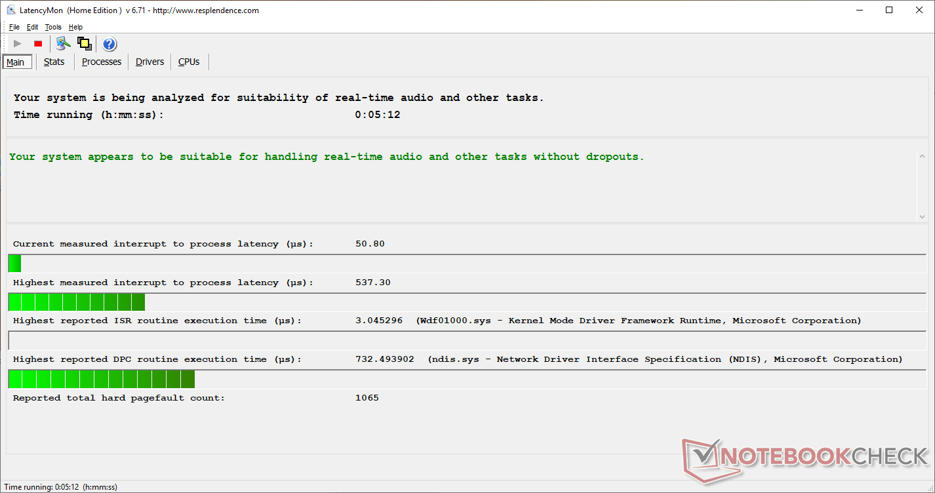The height and width of the screenshot is (493, 935).
Task: Open the Tools menu
Action: point(53,27)
